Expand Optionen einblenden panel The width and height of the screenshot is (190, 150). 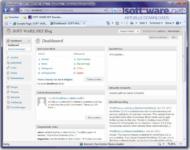pyautogui.click(x=159, y=37)
